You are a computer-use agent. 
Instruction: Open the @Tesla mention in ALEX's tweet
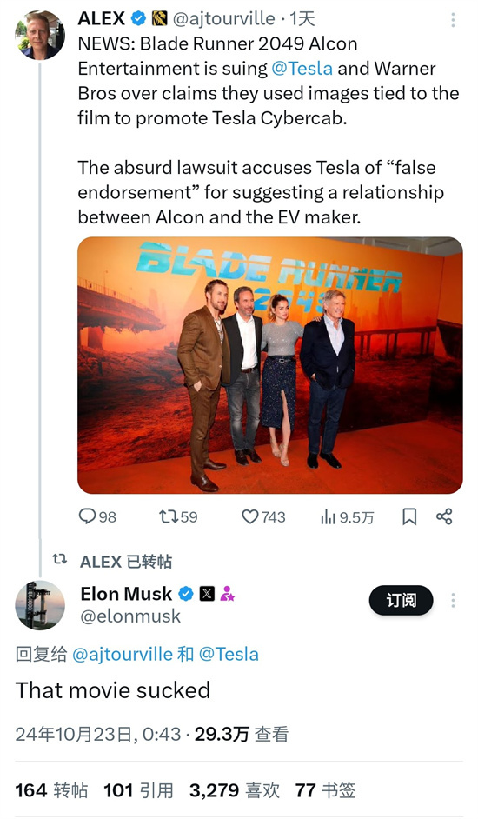[302, 69]
